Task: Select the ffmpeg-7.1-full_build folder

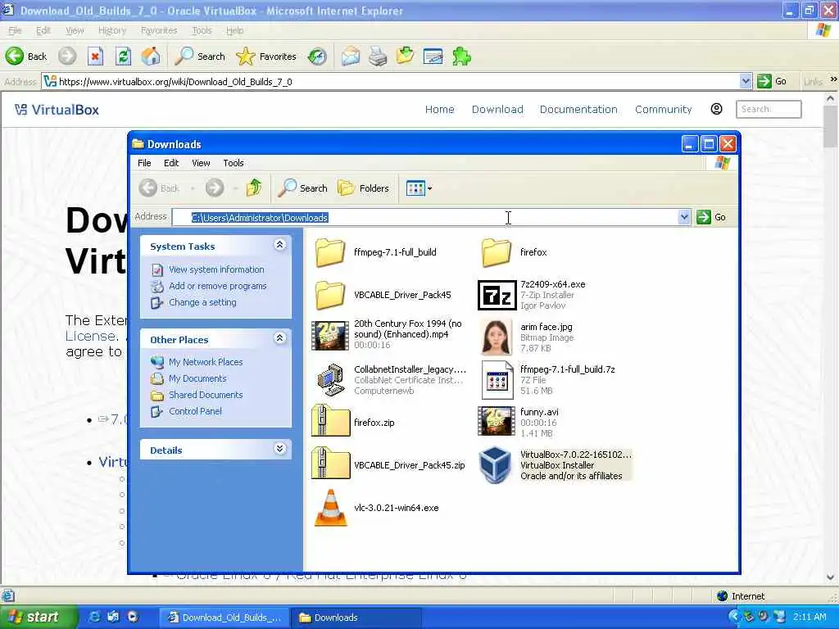Action: click(375, 252)
